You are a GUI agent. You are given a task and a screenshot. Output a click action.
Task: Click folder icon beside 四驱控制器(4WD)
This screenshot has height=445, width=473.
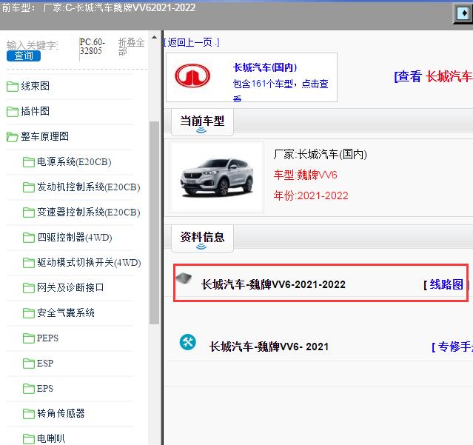click(x=29, y=238)
